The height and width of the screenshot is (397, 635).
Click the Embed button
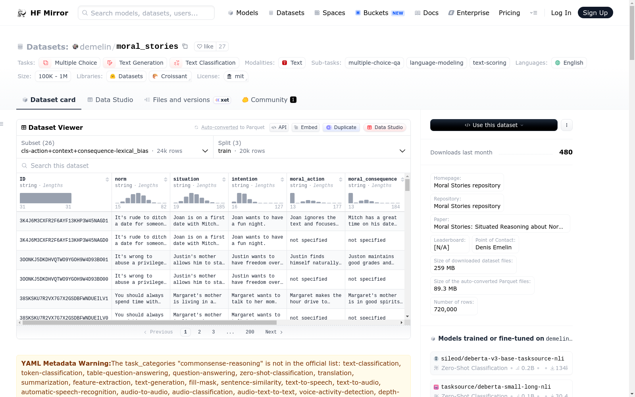pyautogui.click(x=306, y=127)
